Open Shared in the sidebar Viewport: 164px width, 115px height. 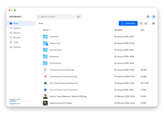(x=21, y=33)
